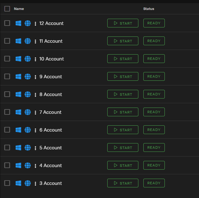
Task: Select the "7 Account" profile name
Action: pyautogui.click(x=50, y=112)
